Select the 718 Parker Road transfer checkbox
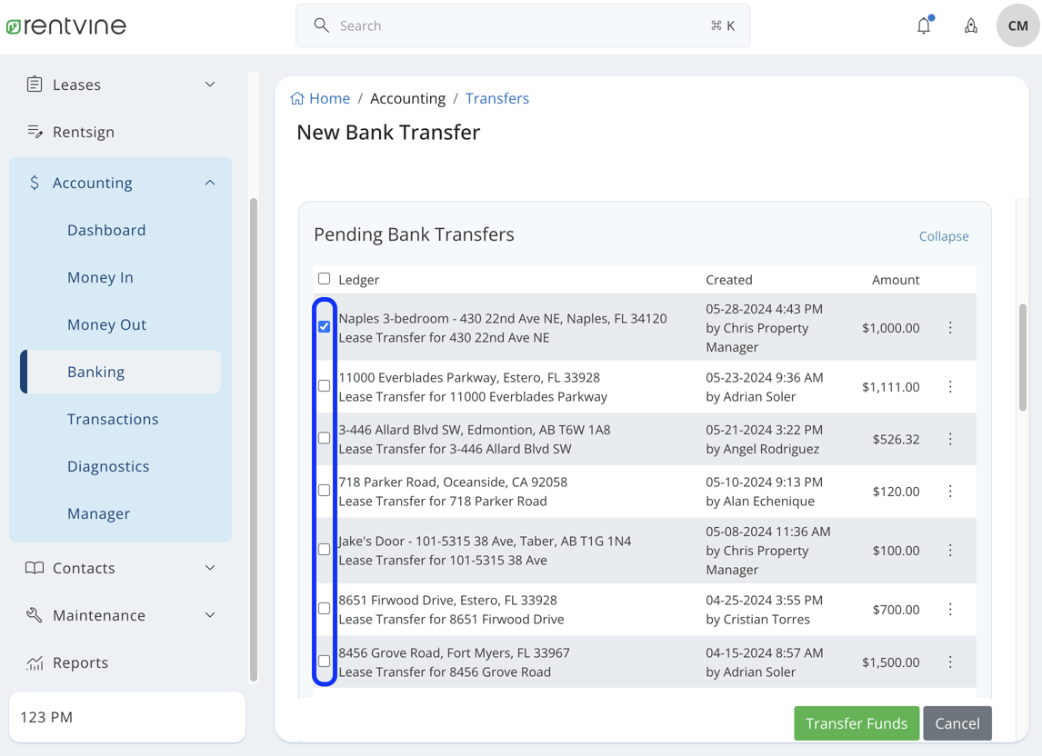Viewport: 1042px width, 756px height. (x=324, y=491)
